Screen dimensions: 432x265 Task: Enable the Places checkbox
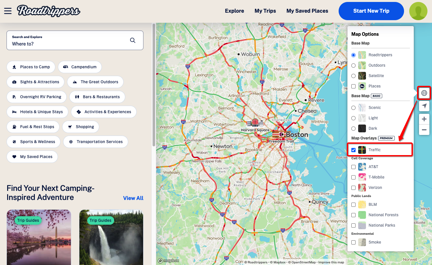354,86
